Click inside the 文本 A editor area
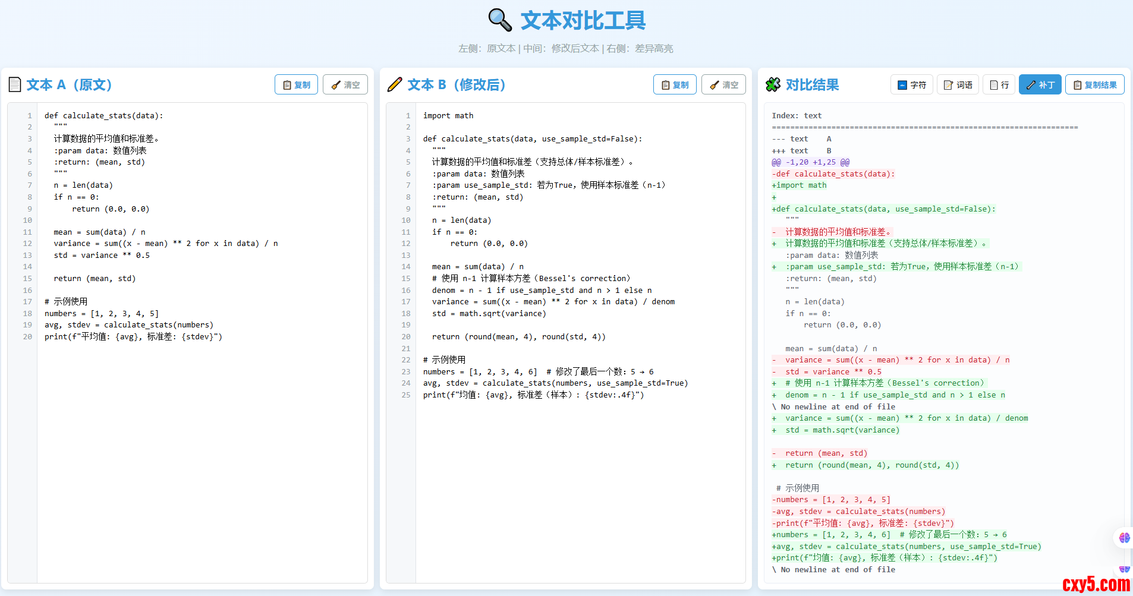Image resolution: width=1133 pixels, height=596 pixels. 202,446
